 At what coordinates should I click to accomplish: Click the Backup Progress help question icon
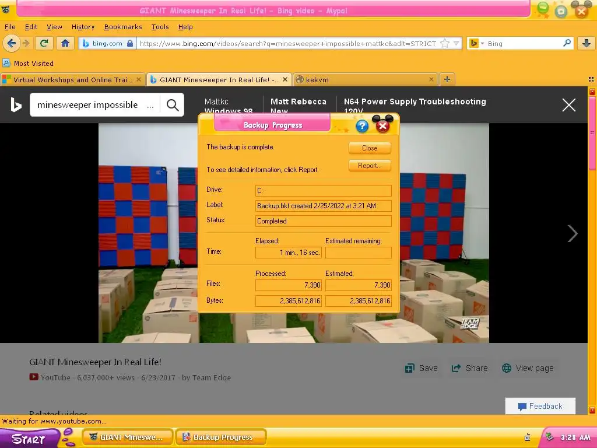tap(362, 126)
